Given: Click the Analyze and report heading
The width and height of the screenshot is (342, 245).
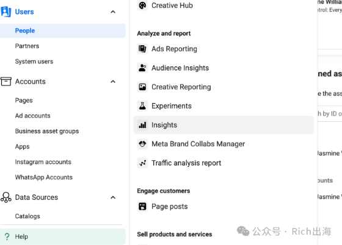Looking at the screenshot, I should 164,34.
